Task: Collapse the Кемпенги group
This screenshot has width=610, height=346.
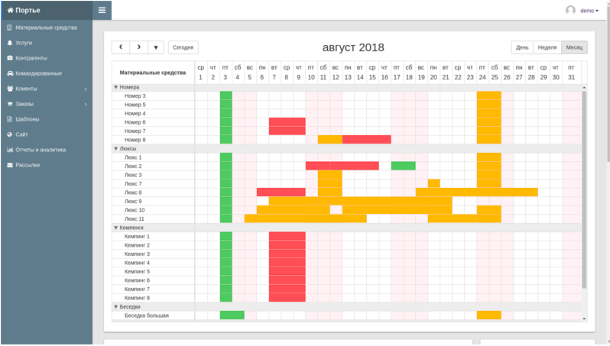Action: [115, 228]
